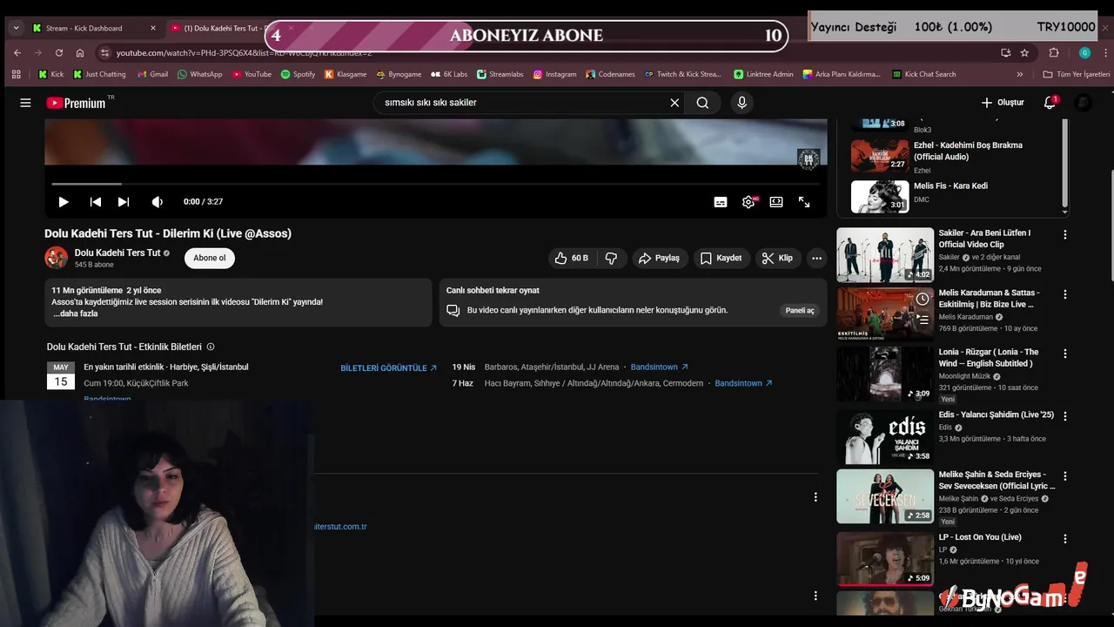The width and height of the screenshot is (1114, 627).
Task: Add Eskitilmiş video to watch later
Action: pos(922,299)
